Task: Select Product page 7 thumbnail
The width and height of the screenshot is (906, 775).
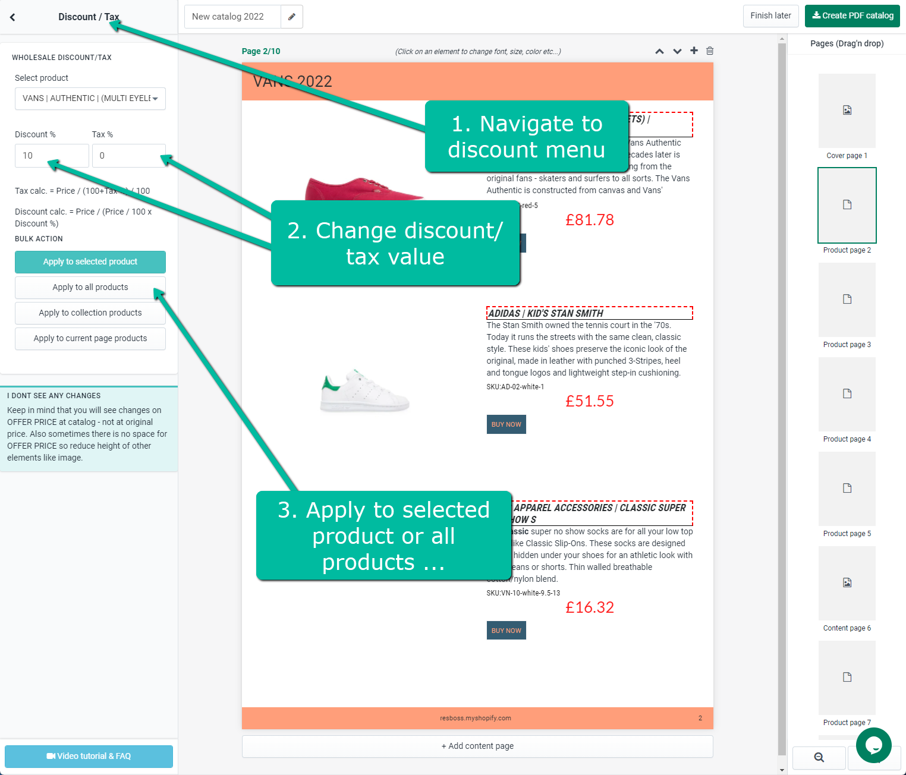Action: [x=847, y=678]
